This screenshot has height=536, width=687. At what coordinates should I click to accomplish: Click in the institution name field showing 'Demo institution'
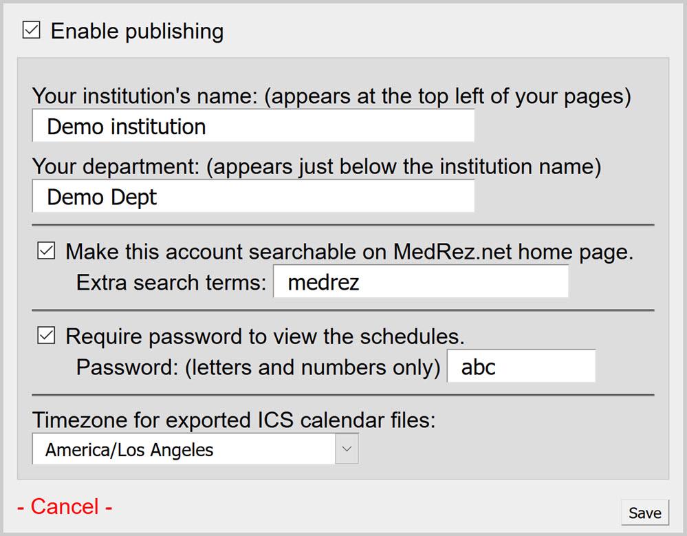254,125
